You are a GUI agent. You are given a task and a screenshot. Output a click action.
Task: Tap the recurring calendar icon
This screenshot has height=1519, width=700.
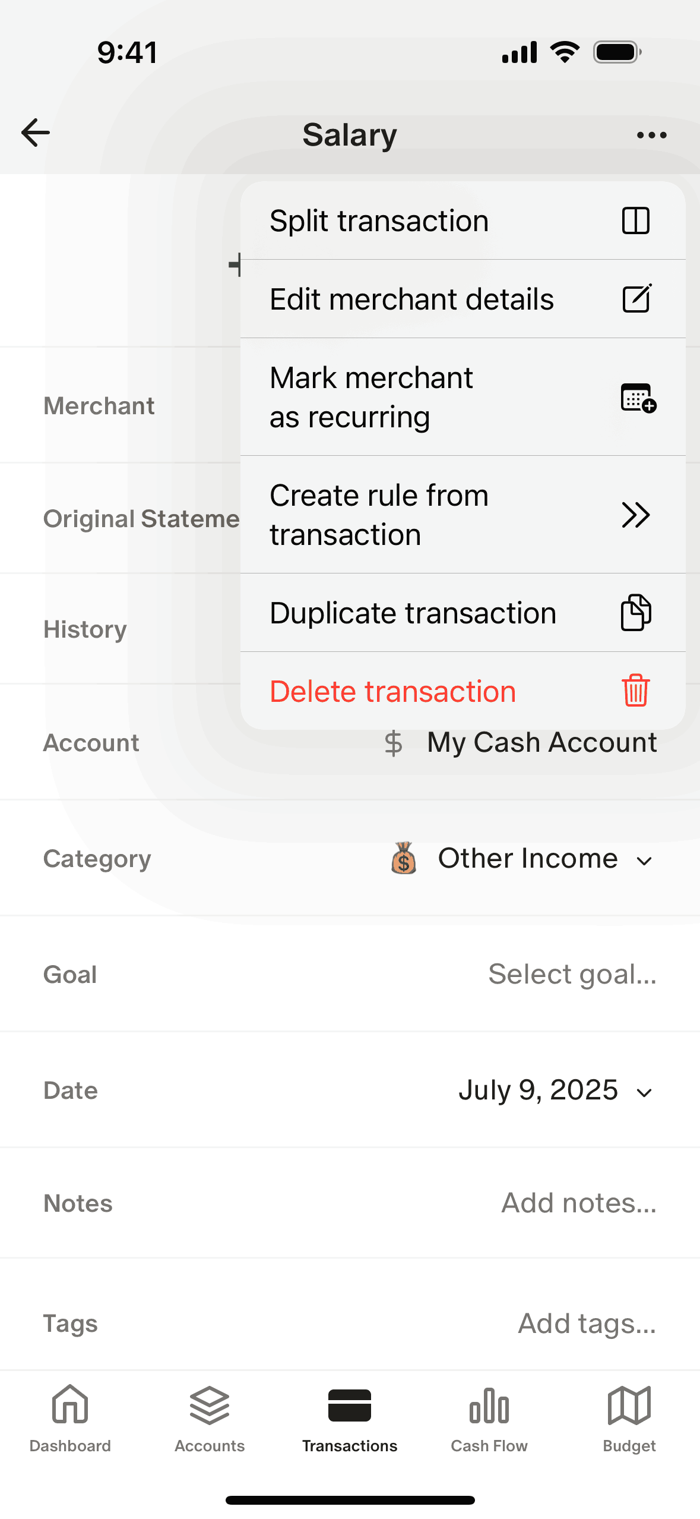[x=638, y=398]
